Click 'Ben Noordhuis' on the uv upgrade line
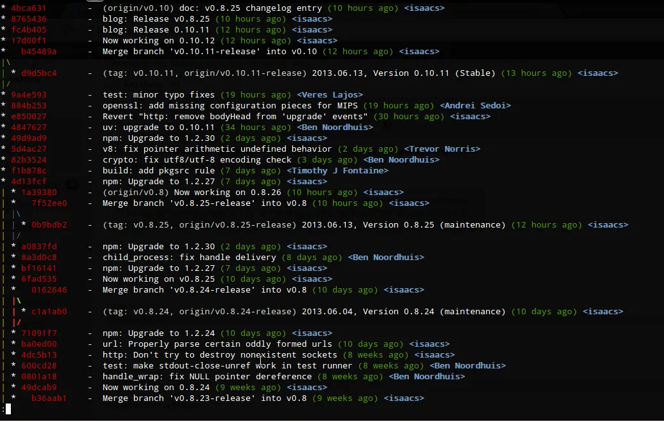 [335, 127]
